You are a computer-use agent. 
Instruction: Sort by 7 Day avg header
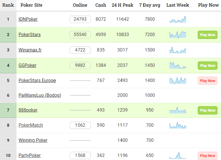tap(150, 5)
